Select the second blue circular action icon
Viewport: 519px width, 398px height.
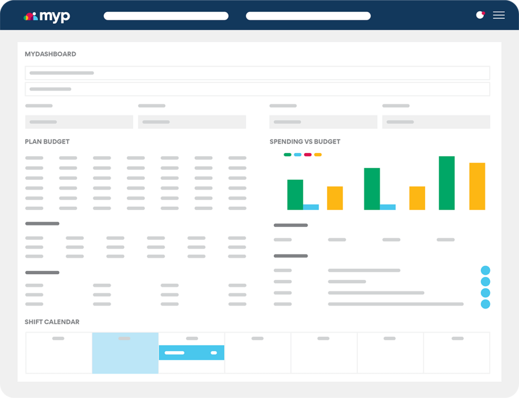click(x=485, y=282)
